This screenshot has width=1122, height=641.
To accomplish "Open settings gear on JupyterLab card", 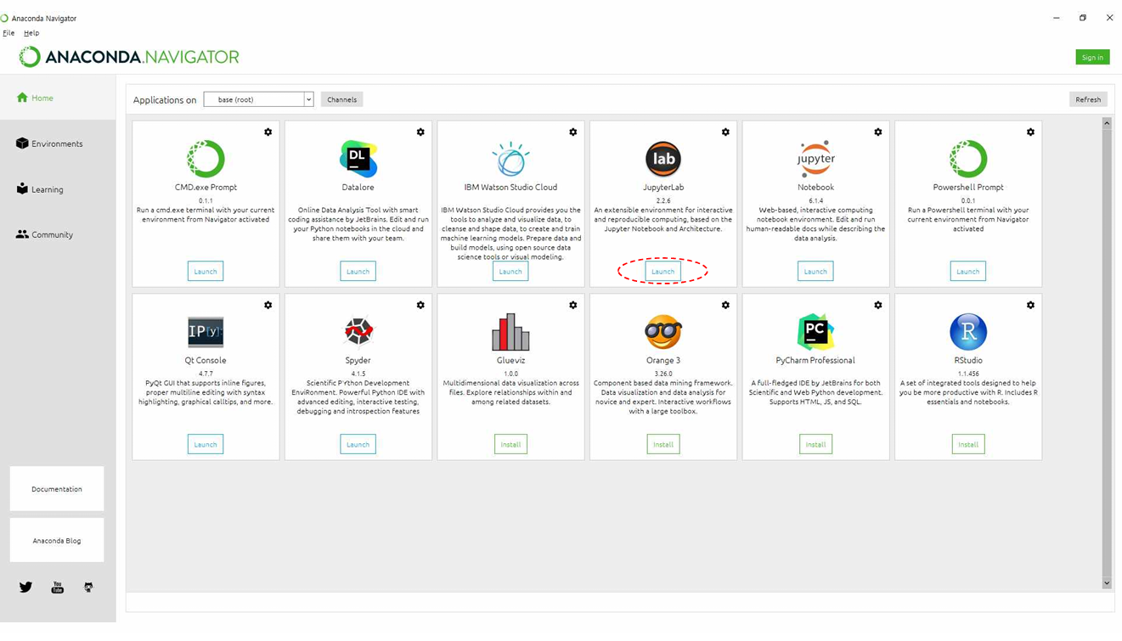I will pyautogui.click(x=725, y=132).
